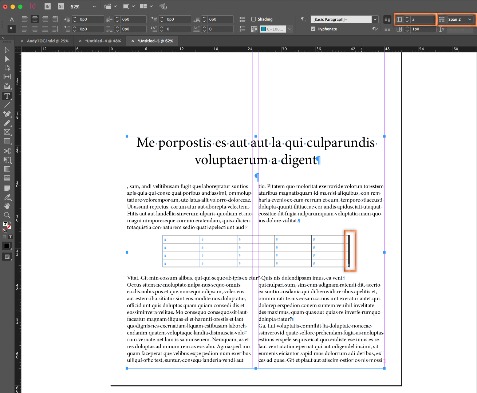
Task: Open the 62% zoom level dropdown
Action: tap(94, 7)
